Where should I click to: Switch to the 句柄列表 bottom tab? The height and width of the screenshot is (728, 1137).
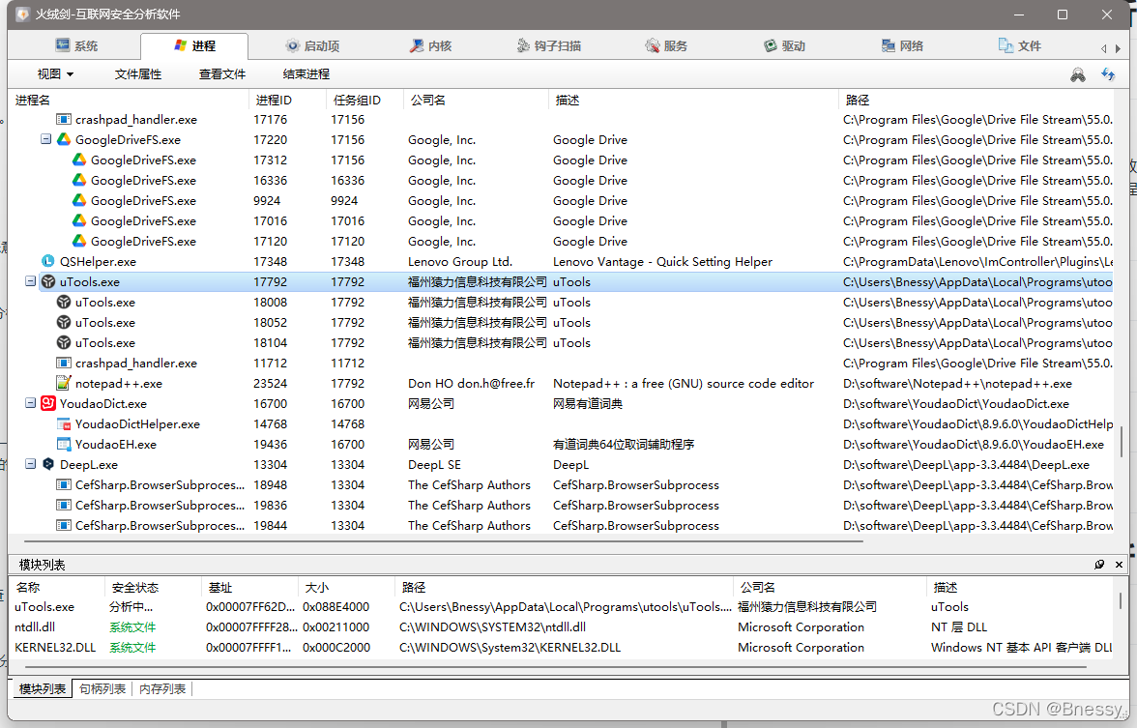pos(102,688)
